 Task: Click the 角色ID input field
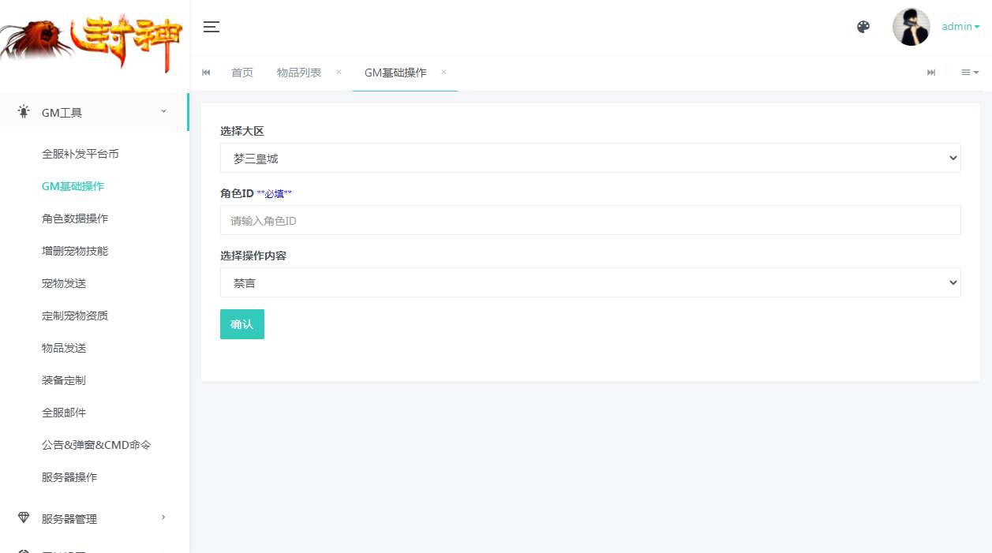coord(590,220)
